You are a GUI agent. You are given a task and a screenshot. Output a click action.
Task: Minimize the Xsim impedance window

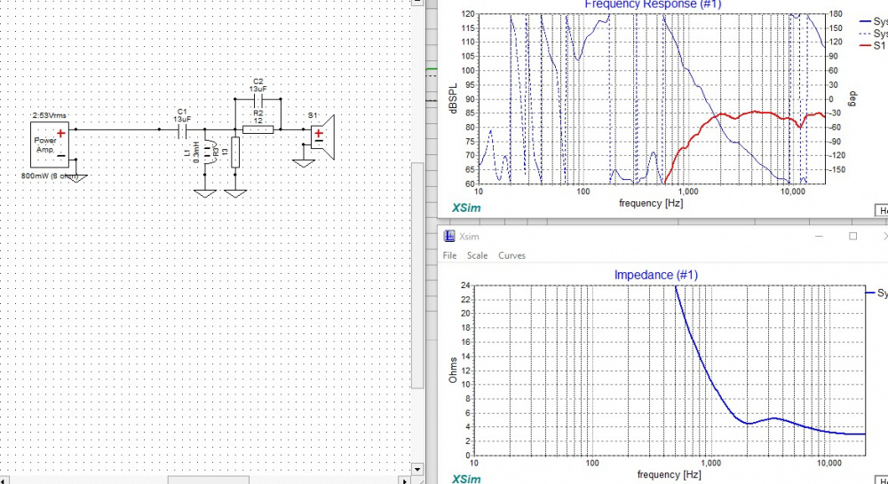point(818,237)
